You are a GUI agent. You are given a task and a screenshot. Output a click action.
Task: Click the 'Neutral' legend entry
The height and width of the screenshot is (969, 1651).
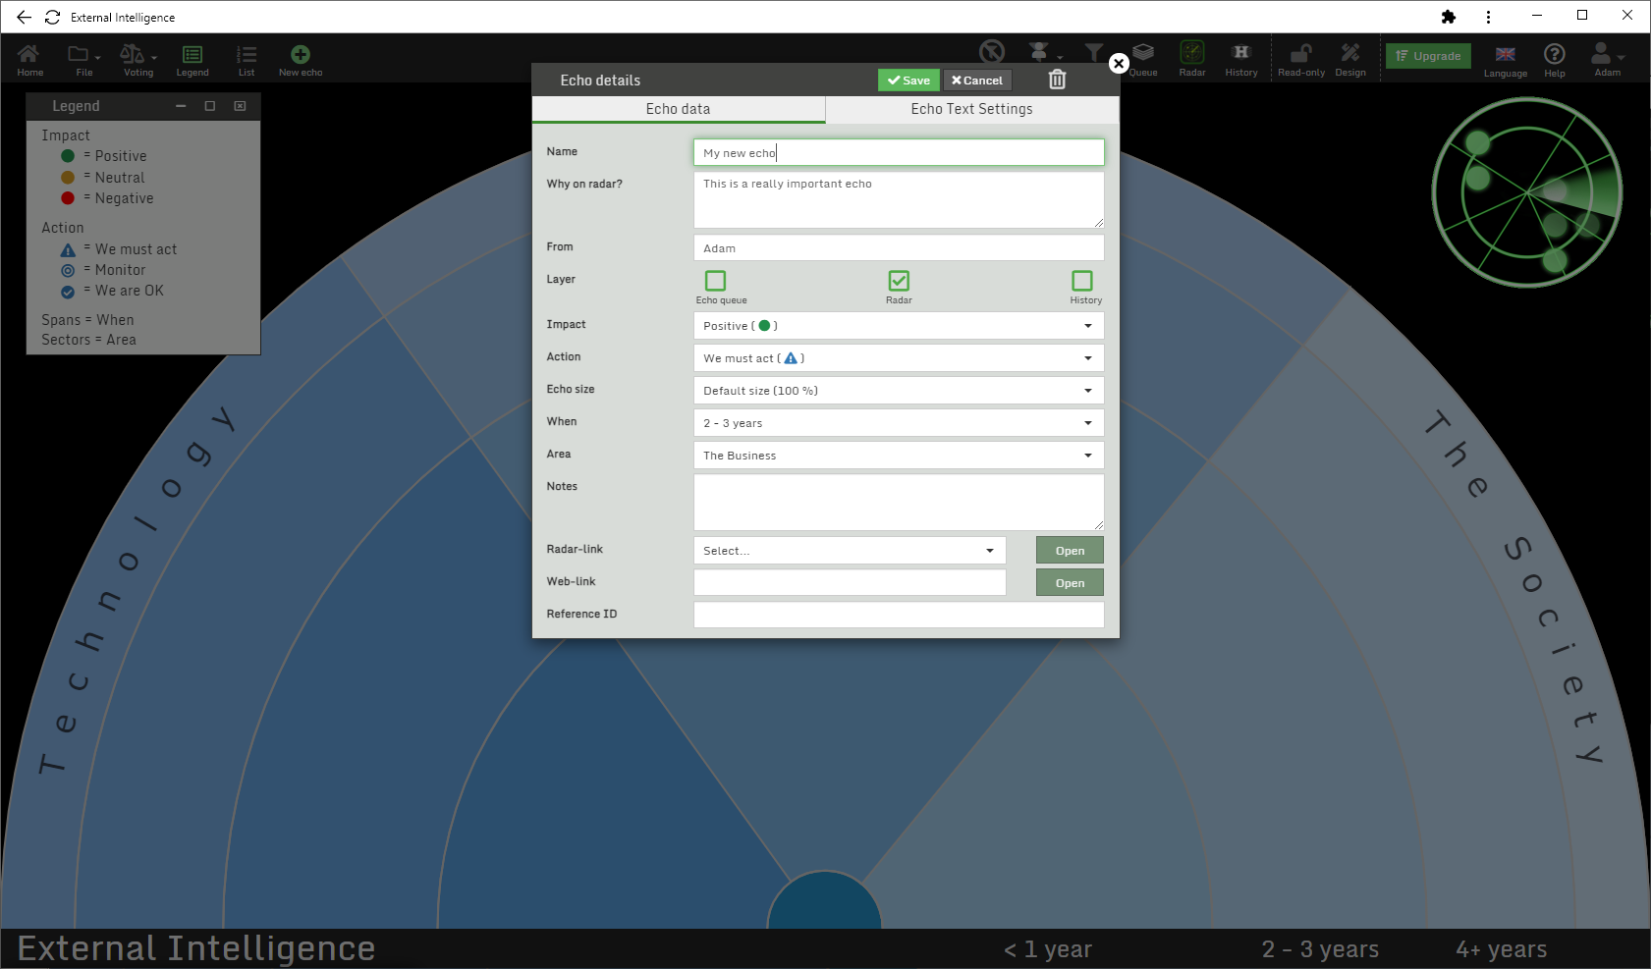(x=102, y=178)
